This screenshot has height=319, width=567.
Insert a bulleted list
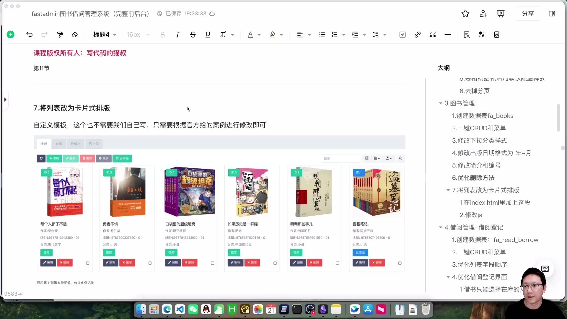click(322, 35)
